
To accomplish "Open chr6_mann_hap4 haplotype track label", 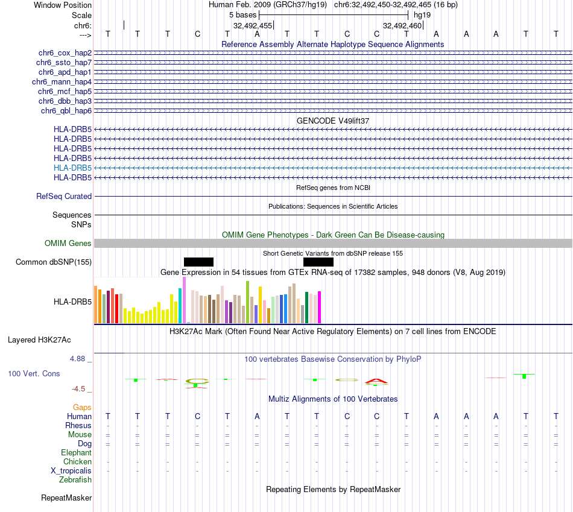I will pyautogui.click(x=62, y=82).
